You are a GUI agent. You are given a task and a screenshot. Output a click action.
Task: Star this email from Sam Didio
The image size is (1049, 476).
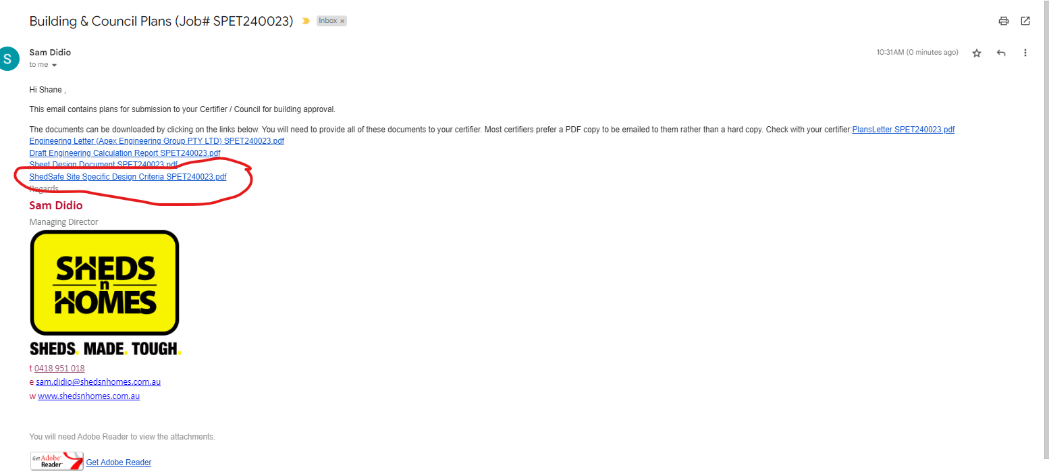click(x=976, y=53)
